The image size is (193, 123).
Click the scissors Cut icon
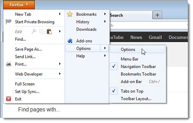coord(34,31)
